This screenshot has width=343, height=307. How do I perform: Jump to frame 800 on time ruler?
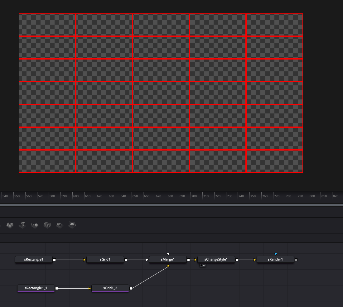point(312,196)
